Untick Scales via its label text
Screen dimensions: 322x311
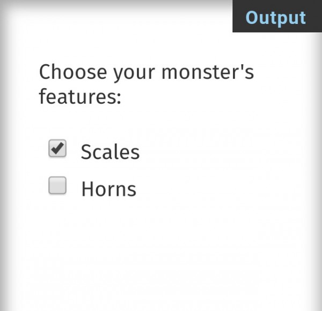[x=110, y=152]
